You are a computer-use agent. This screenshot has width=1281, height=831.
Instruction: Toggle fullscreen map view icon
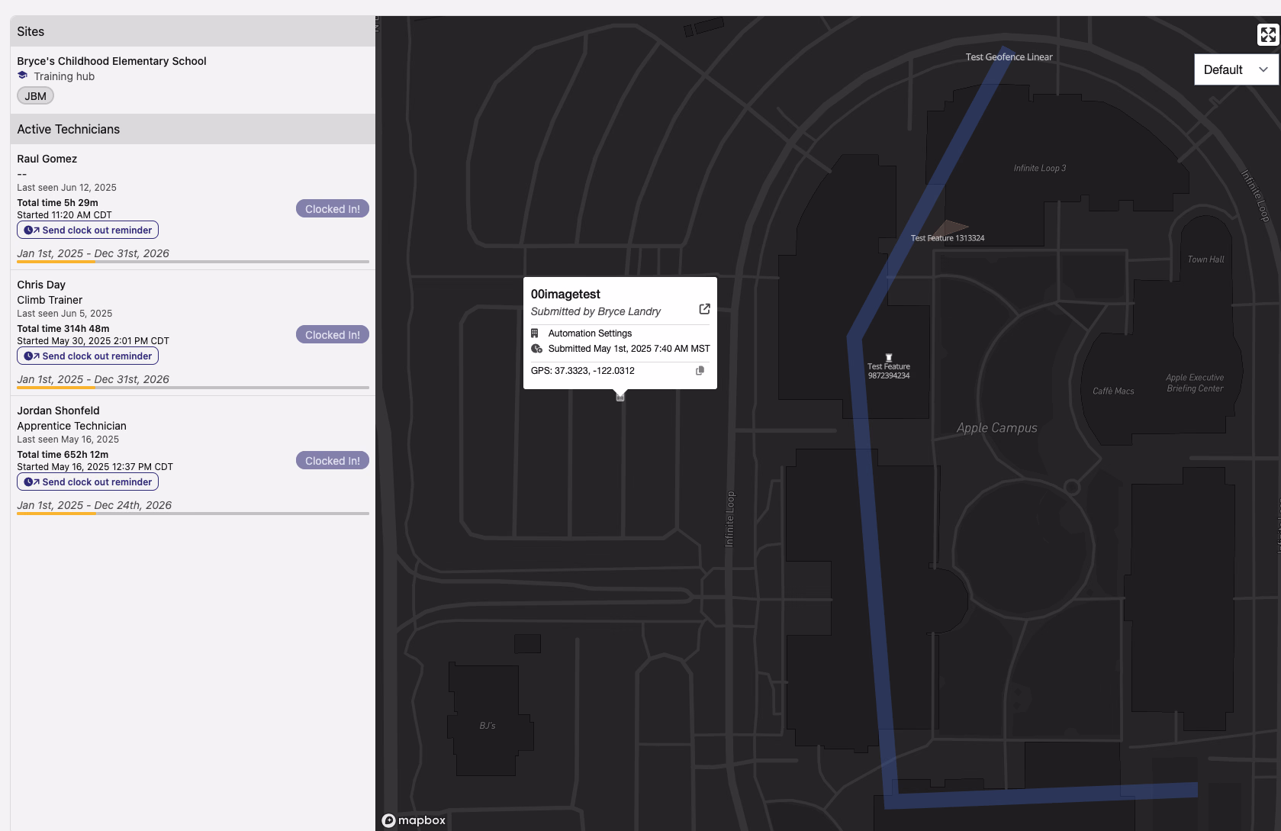click(x=1267, y=34)
